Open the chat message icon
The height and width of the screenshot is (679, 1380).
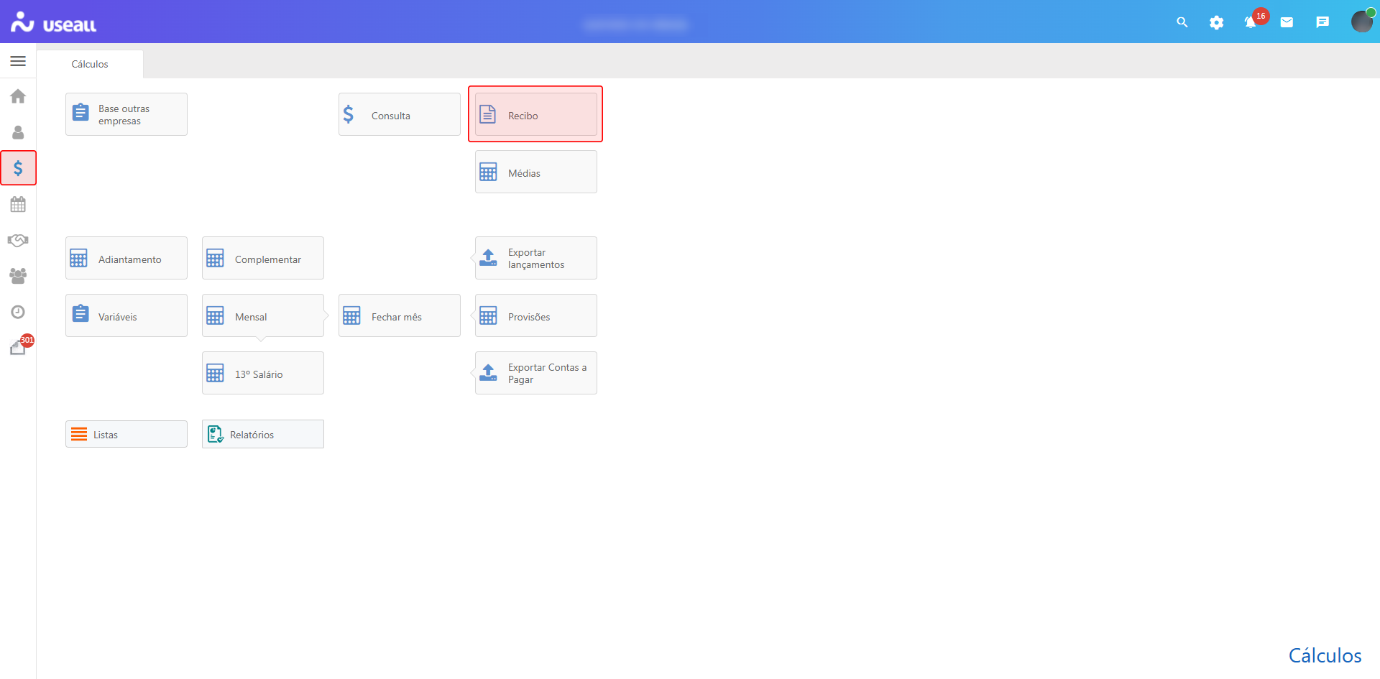(1322, 22)
